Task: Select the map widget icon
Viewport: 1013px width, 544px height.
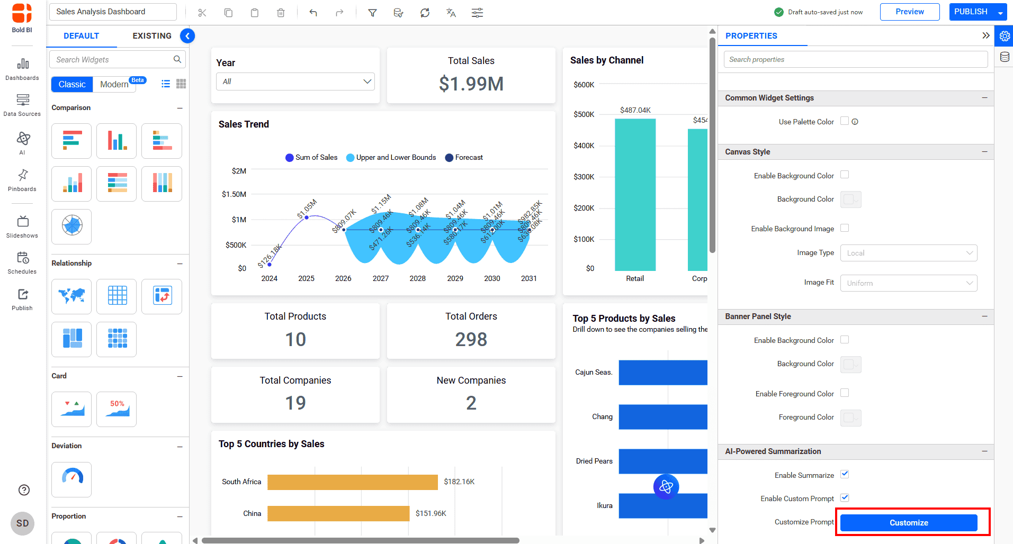Action: 71,296
